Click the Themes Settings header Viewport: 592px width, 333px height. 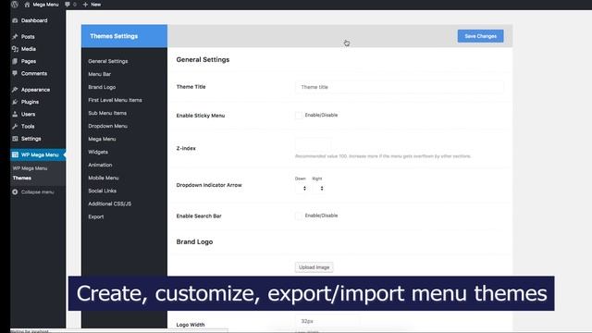pyautogui.click(x=124, y=36)
